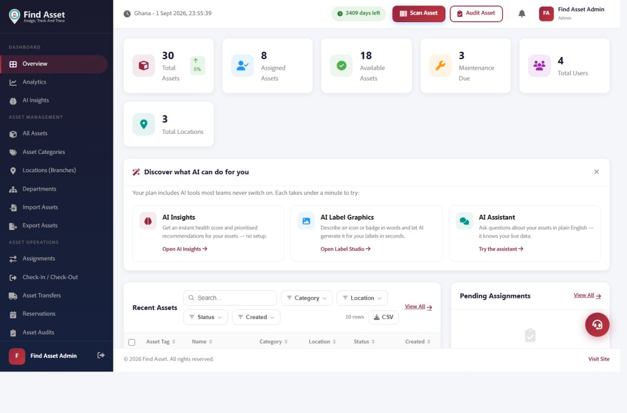Click the green checkmark Available Assets icon
Screen dimensions: 627x413
click(x=341, y=65)
